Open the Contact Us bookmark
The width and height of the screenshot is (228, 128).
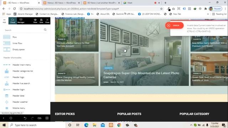47,14
